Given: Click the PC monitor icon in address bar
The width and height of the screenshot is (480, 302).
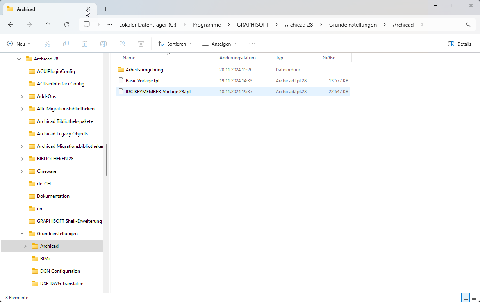Looking at the screenshot, I should click(87, 25).
